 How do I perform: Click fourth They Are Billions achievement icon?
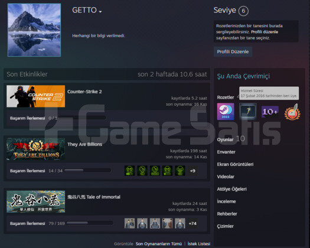pos(167,171)
